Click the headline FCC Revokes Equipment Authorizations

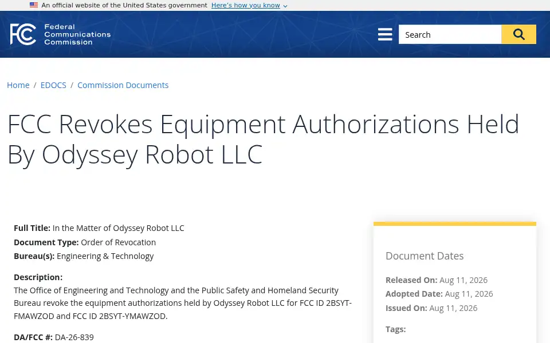click(263, 139)
